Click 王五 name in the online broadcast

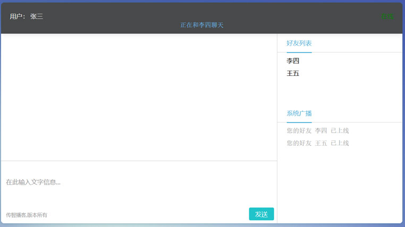tap(321, 143)
